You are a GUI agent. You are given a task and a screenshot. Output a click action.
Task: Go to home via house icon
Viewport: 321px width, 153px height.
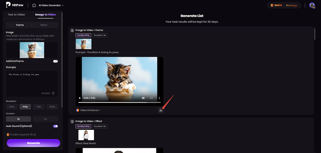point(34,5)
